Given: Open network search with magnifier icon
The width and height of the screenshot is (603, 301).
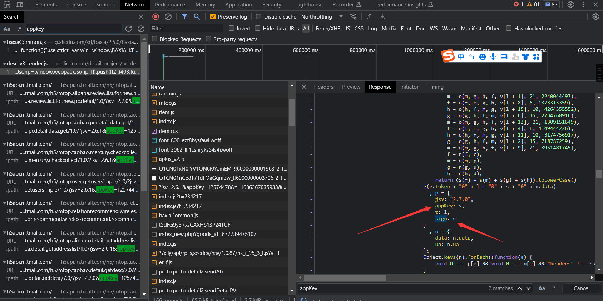Looking at the screenshot, I should click(x=197, y=16).
